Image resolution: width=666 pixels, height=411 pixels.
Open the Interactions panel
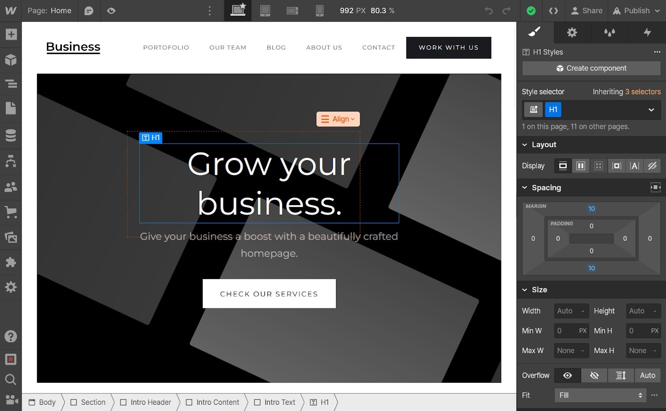[648, 32]
